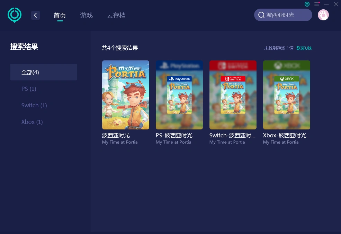Click the 搜索结果 sidebar heading

tap(24, 47)
